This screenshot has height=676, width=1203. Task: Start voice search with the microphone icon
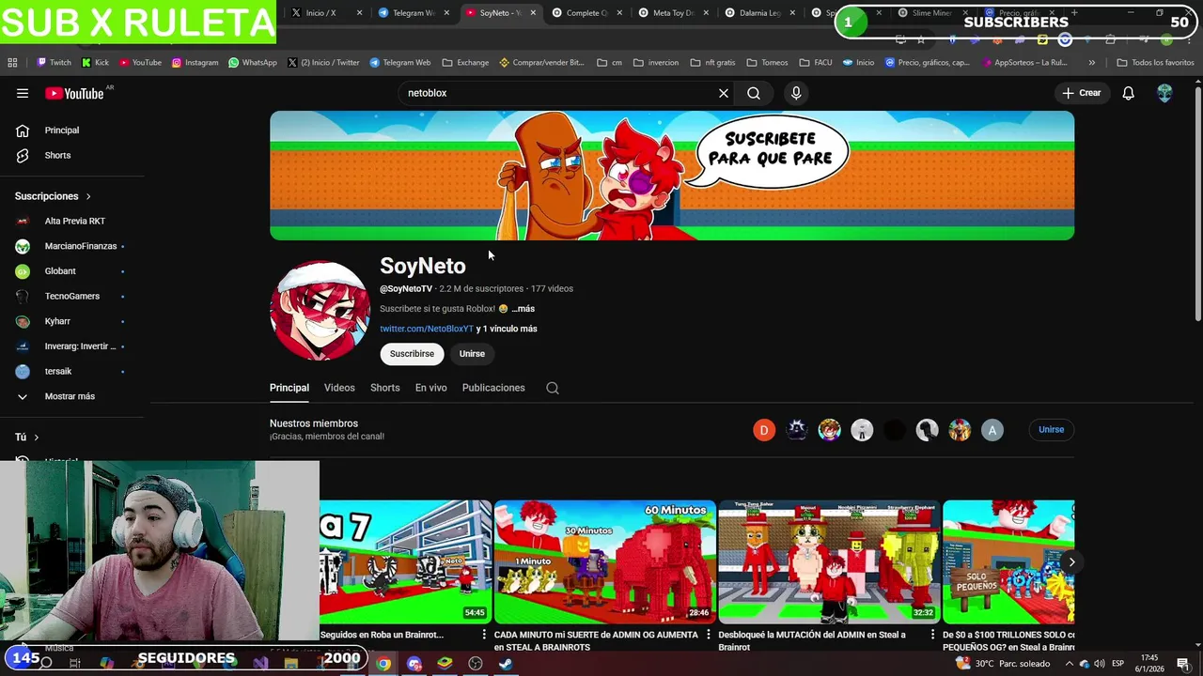click(x=796, y=93)
